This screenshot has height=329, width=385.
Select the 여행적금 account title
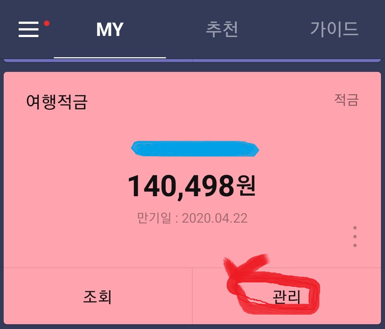pos(57,102)
